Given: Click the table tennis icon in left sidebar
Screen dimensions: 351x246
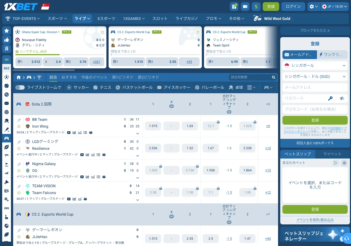Looking at the screenshot, I should pos(7,121).
